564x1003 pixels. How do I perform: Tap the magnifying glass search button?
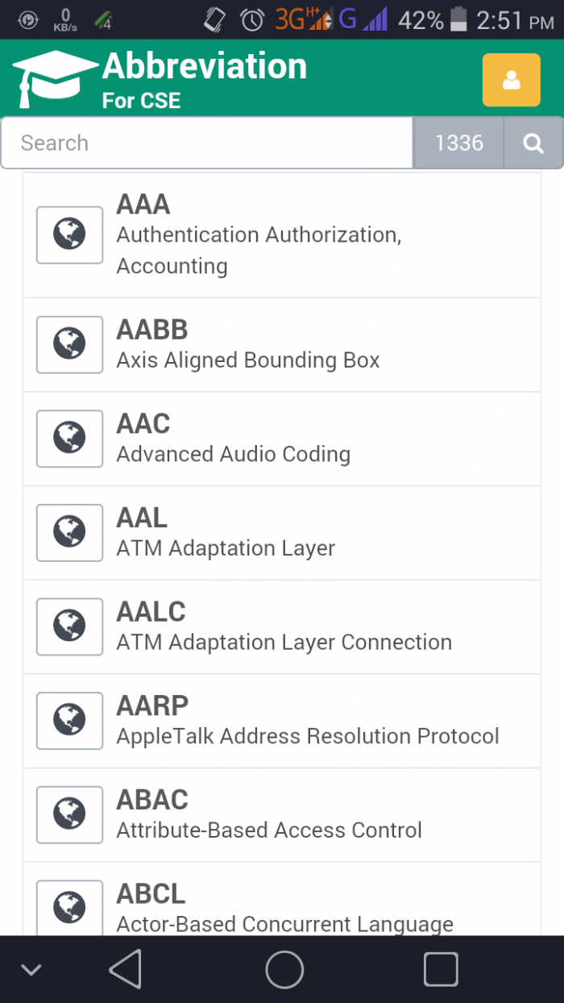[533, 144]
